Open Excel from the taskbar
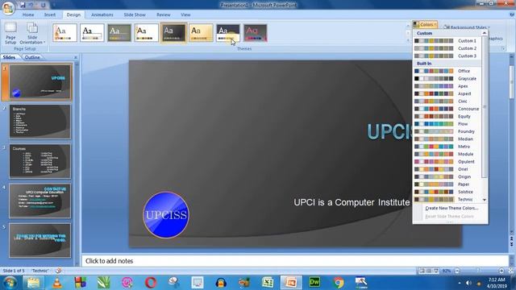The height and width of the screenshot is (290, 516). click(268, 283)
